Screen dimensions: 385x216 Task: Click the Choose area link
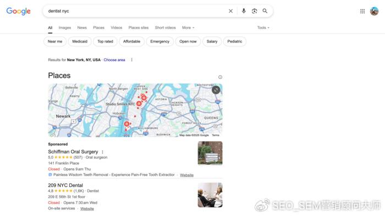114,60
